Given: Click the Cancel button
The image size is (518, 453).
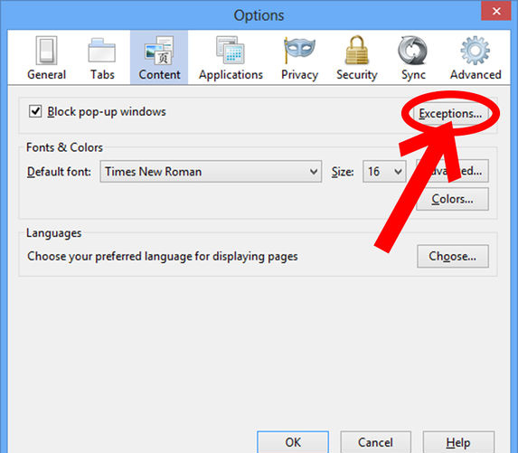Looking at the screenshot, I should coord(375,442).
